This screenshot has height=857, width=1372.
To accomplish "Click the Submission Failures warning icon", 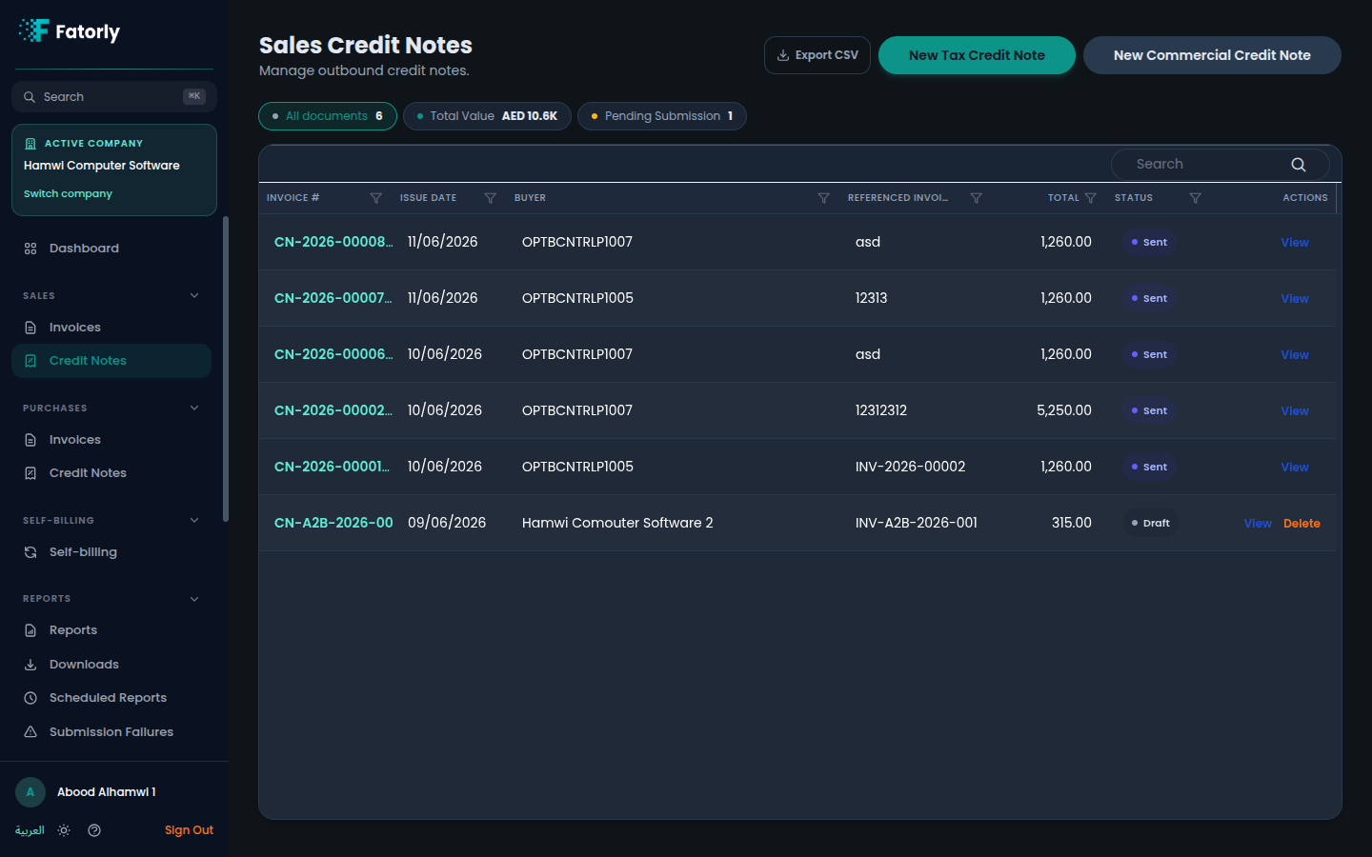I will [x=30, y=732].
